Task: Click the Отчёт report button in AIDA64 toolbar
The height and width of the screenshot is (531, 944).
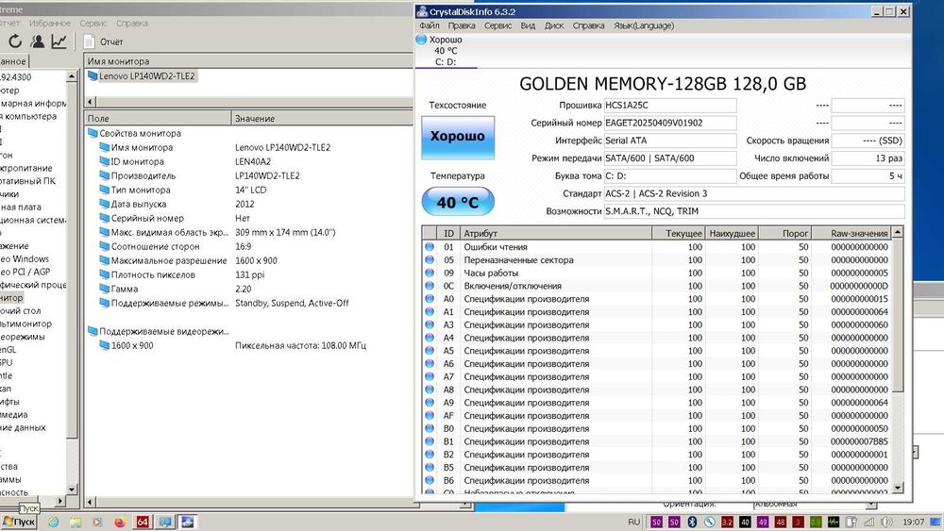Action: (103, 41)
